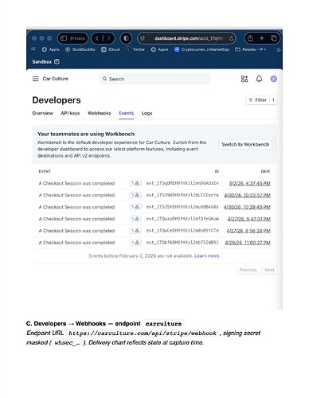Show tab overview icon

point(274,38)
